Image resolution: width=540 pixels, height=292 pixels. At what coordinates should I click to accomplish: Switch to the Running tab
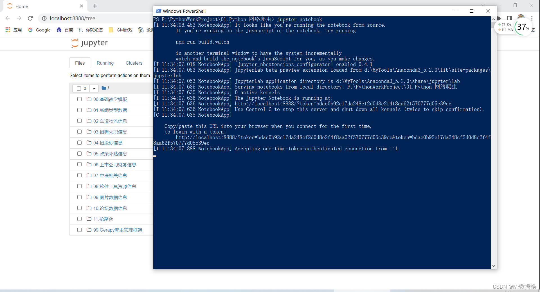[105, 63]
